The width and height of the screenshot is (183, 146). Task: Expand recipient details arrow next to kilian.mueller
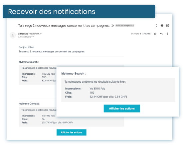pyautogui.click(x=33, y=37)
